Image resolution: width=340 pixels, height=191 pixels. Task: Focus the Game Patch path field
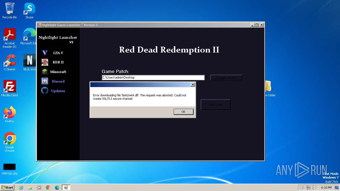point(153,77)
